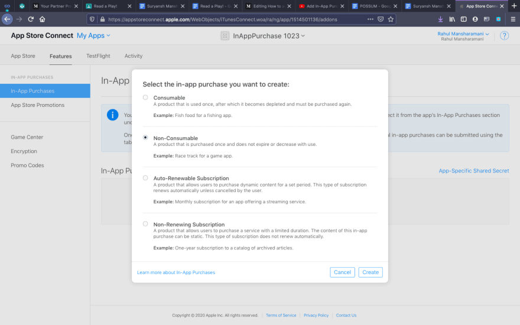Open the downloads arrow icon
The image size is (520, 325).
tap(440, 19)
